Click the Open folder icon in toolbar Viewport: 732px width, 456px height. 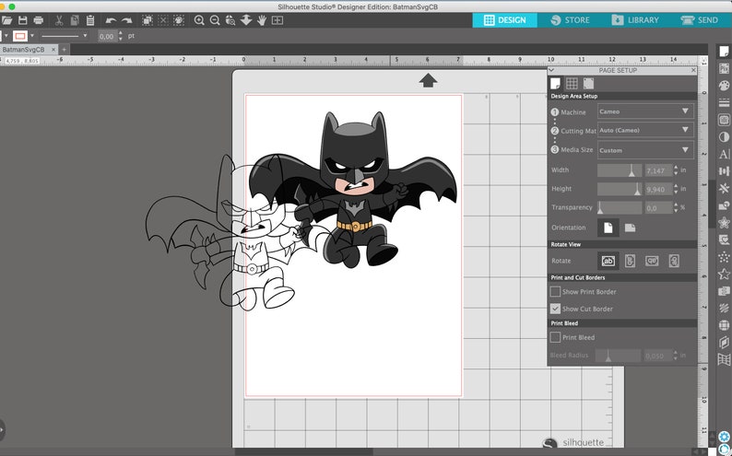click(x=6, y=20)
